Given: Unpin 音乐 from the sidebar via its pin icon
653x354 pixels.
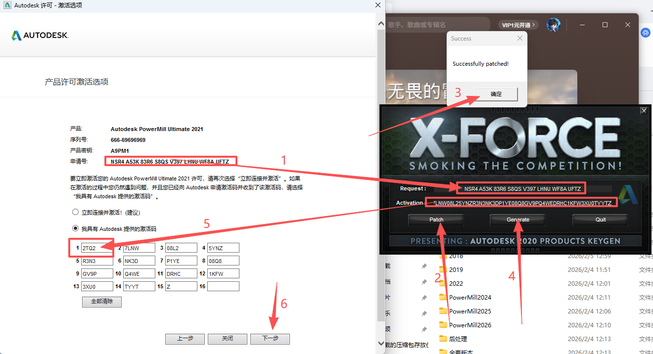Looking at the screenshot, I should pyautogui.click(x=424, y=312).
